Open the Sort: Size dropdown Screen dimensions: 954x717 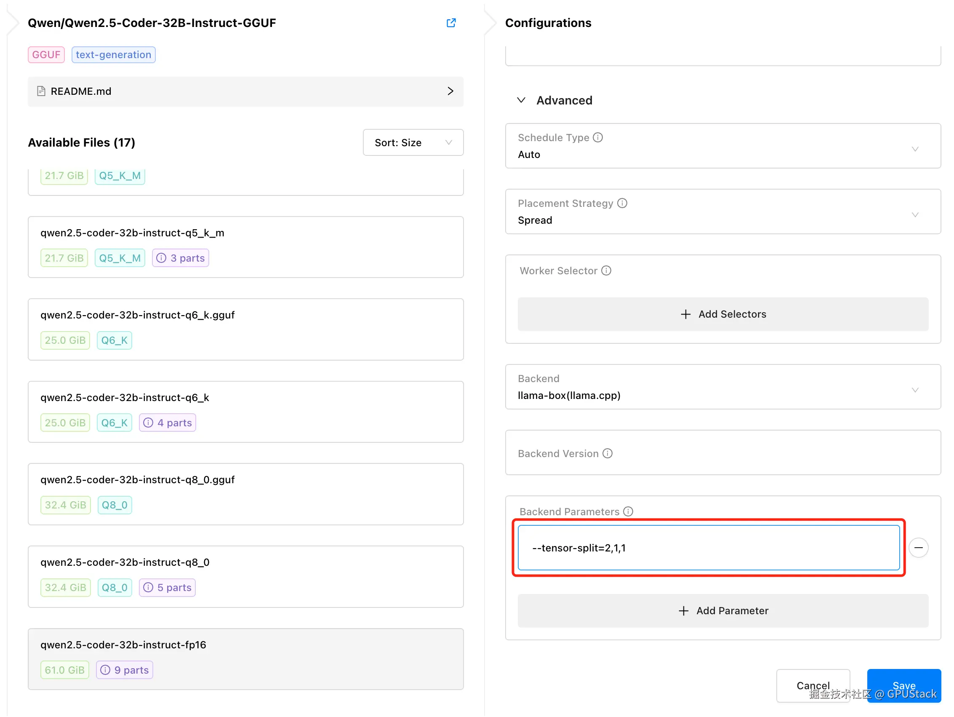point(413,142)
